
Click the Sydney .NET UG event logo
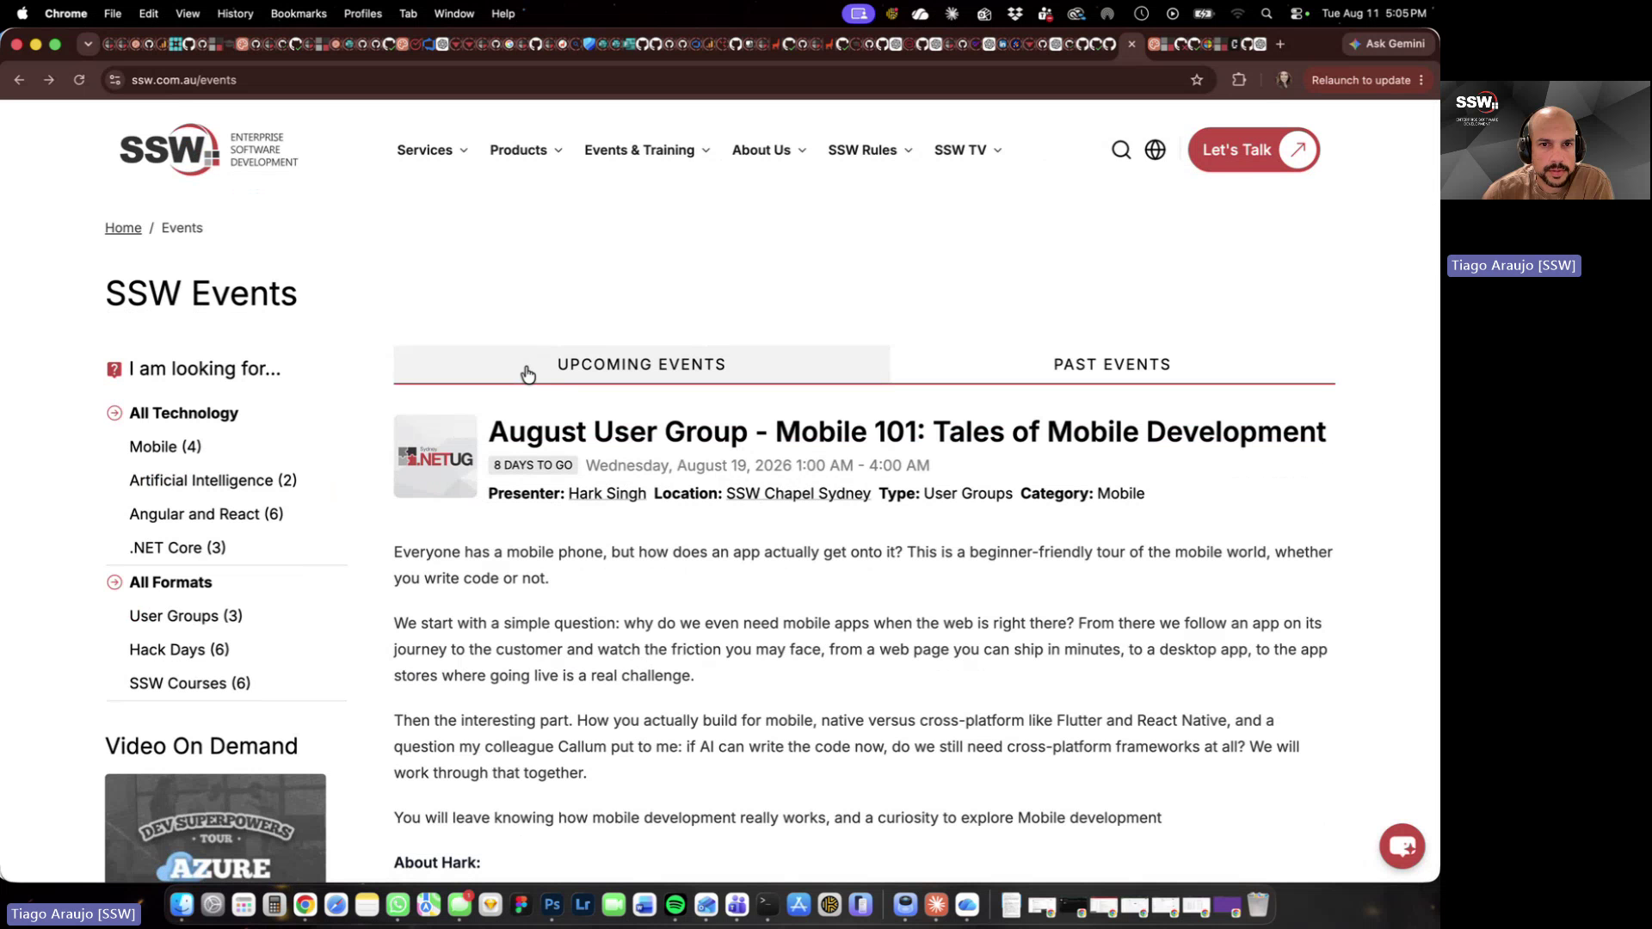[435, 457]
